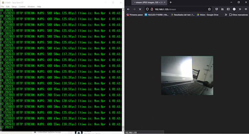Show more bookmarks overflow chevron
This screenshot has height=134, width=249.
(x=226, y=15)
